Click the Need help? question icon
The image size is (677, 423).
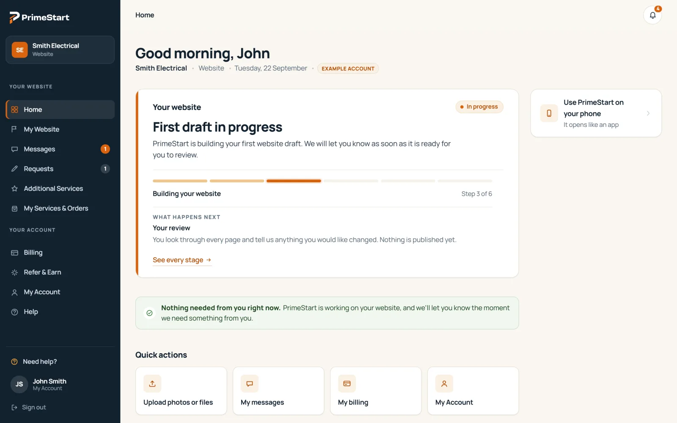pos(14,362)
